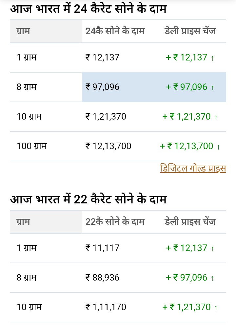Viewport: 236px width, 325px height.
Task: Click up arrow in 24 carat 1 ग्राम row
Action: (212, 58)
